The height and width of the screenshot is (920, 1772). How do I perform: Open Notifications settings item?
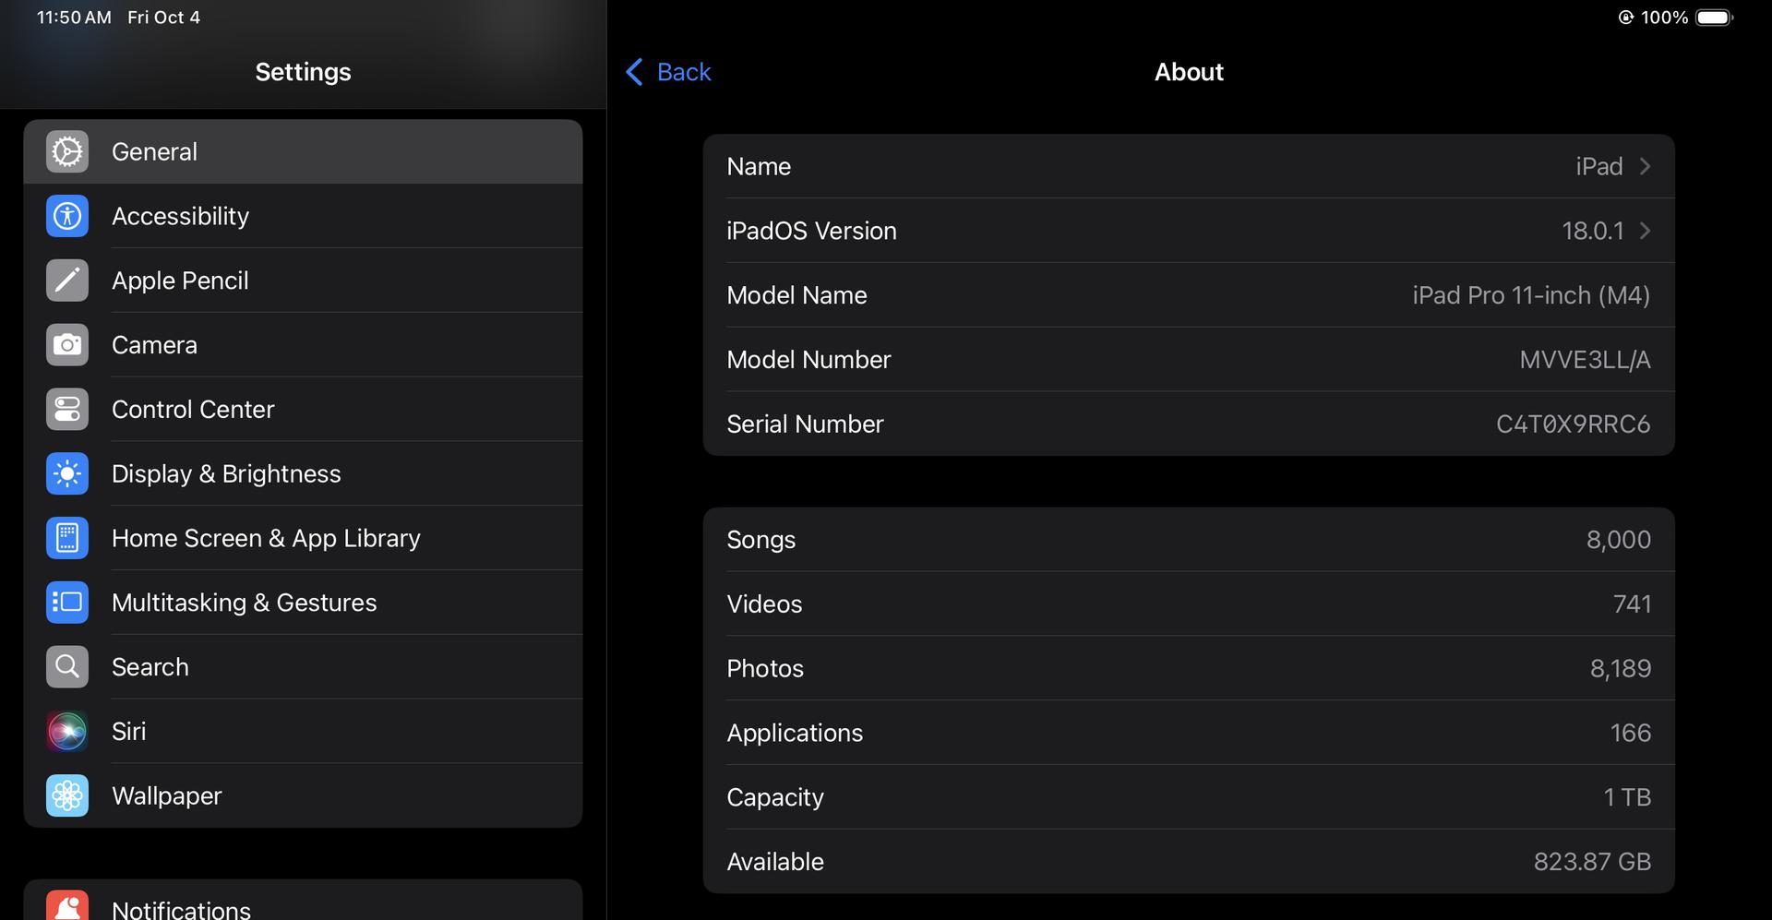303,901
